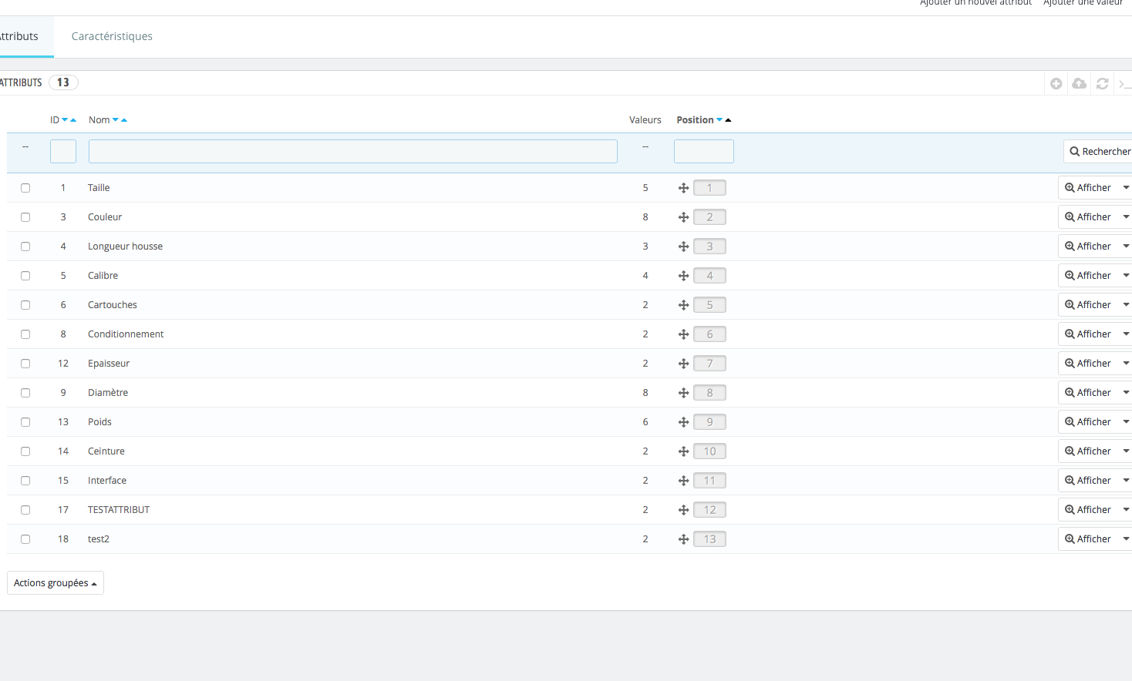1132x681 pixels.
Task: Select the Interface row checkbox
Action: 25,481
